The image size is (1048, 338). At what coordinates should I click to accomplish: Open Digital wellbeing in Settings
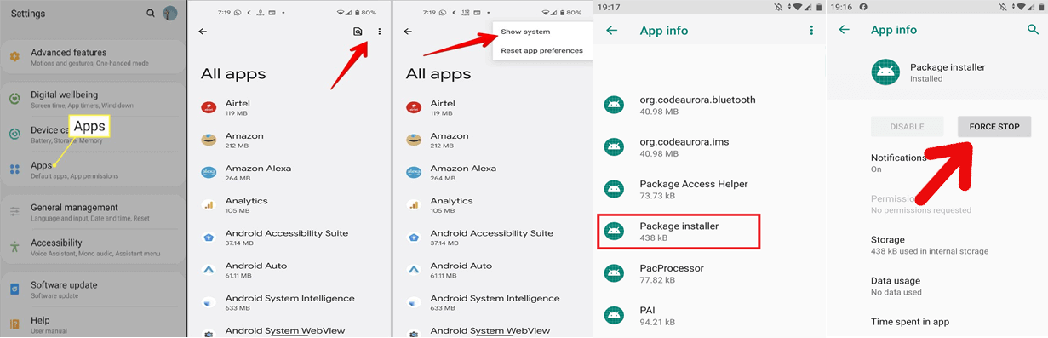[x=92, y=99]
